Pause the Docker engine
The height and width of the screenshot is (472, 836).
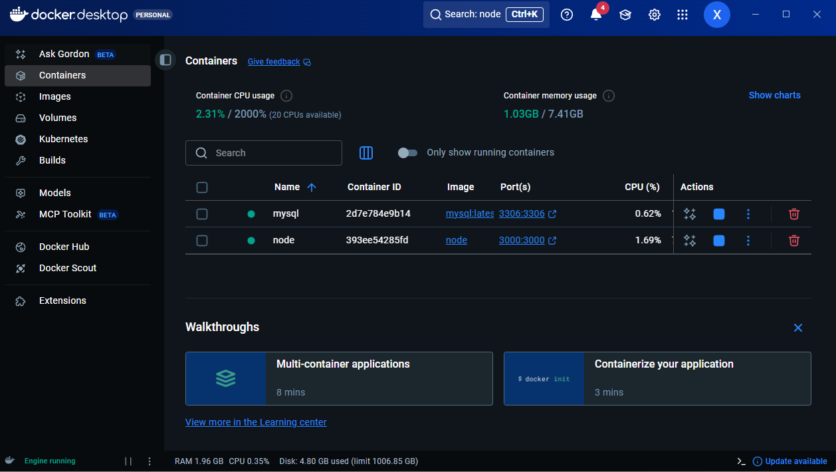click(128, 461)
